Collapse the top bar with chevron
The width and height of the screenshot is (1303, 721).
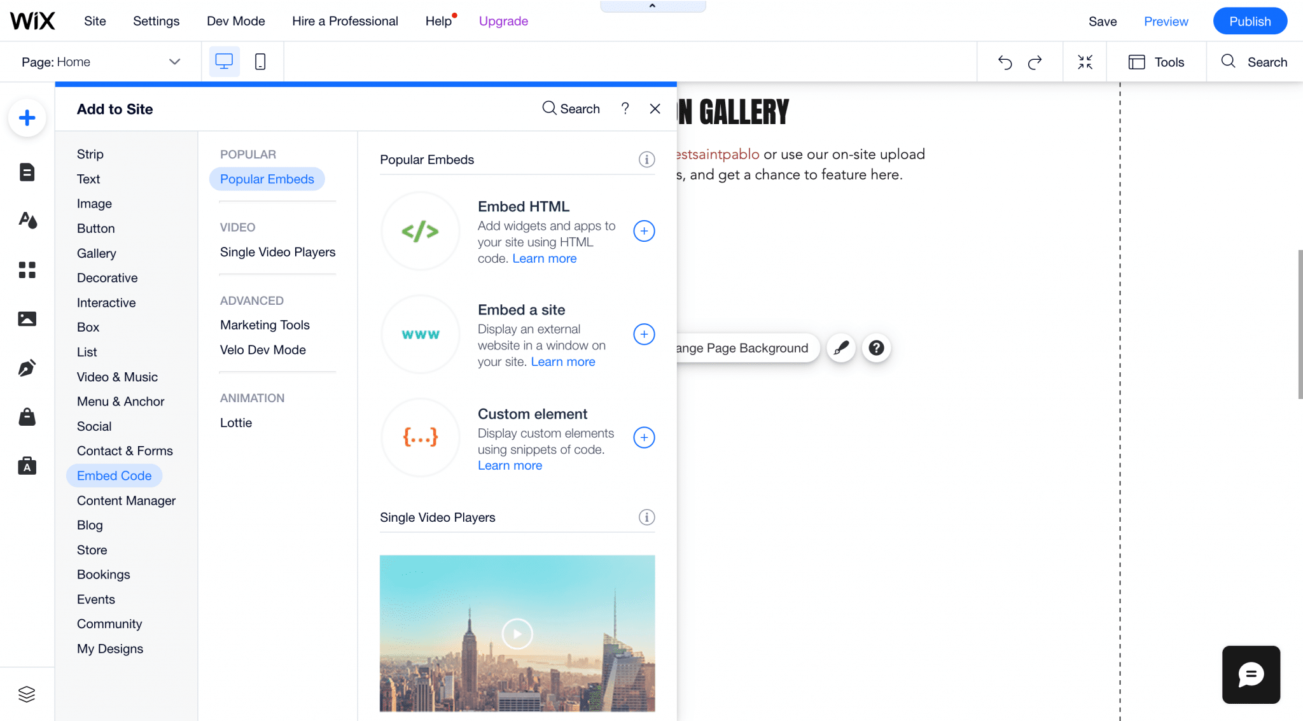pyautogui.click(x=652, y=6)
